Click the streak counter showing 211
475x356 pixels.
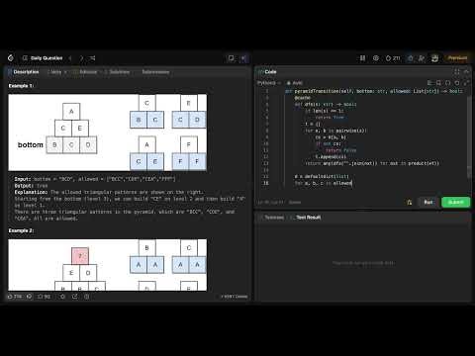pyautogui.click(x=393, y=58)
